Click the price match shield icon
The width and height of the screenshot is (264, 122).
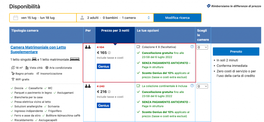point(209,6)
